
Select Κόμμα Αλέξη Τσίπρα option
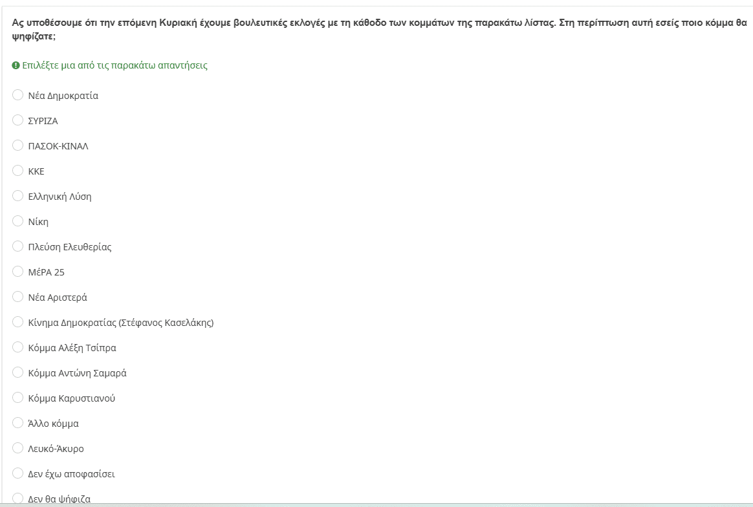tap(18, 348)
